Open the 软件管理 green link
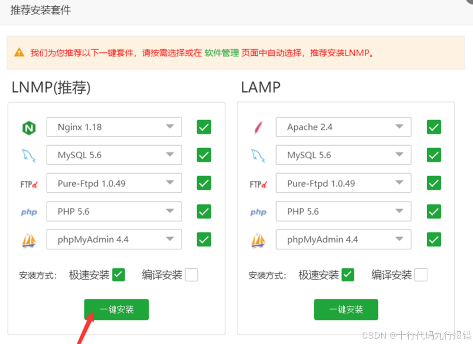This screenshot has height=344, width=473. pyautogui.click(x=222, y=53)
